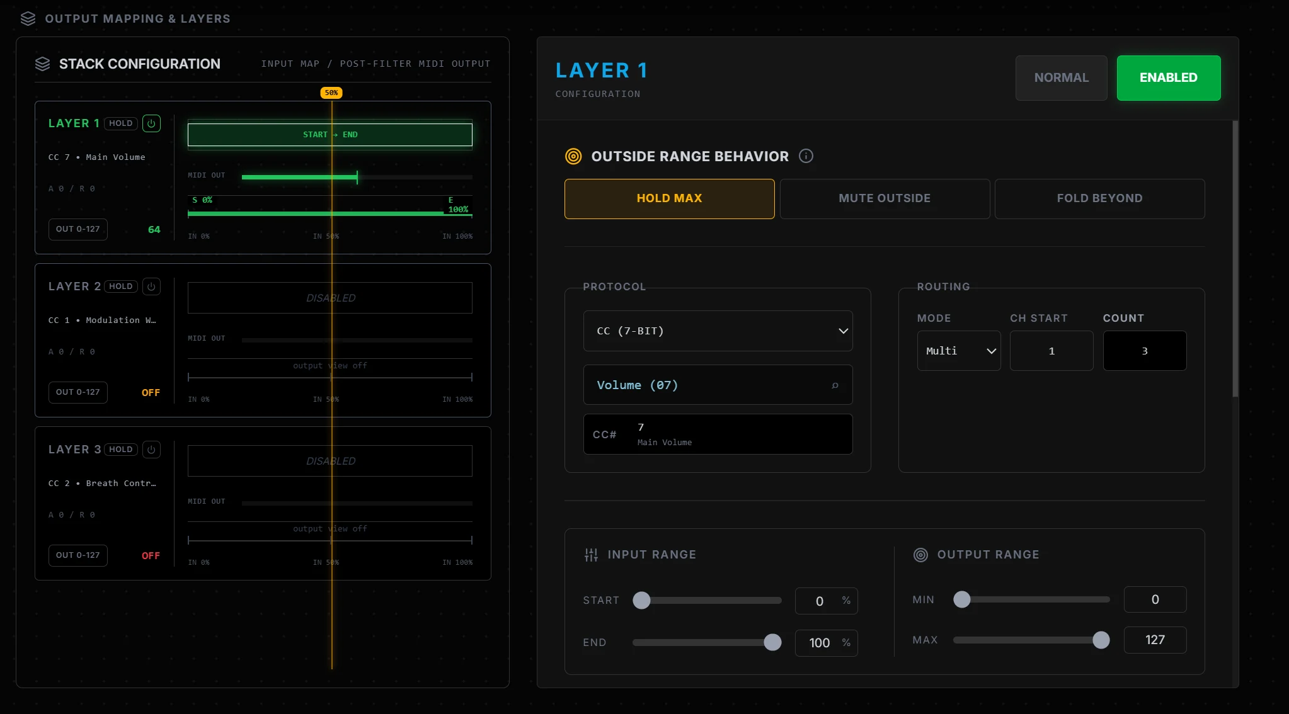Toggle the ENABLED button for Layer 1
This screenshot has width=1289, height=714.
[1169, 78]
